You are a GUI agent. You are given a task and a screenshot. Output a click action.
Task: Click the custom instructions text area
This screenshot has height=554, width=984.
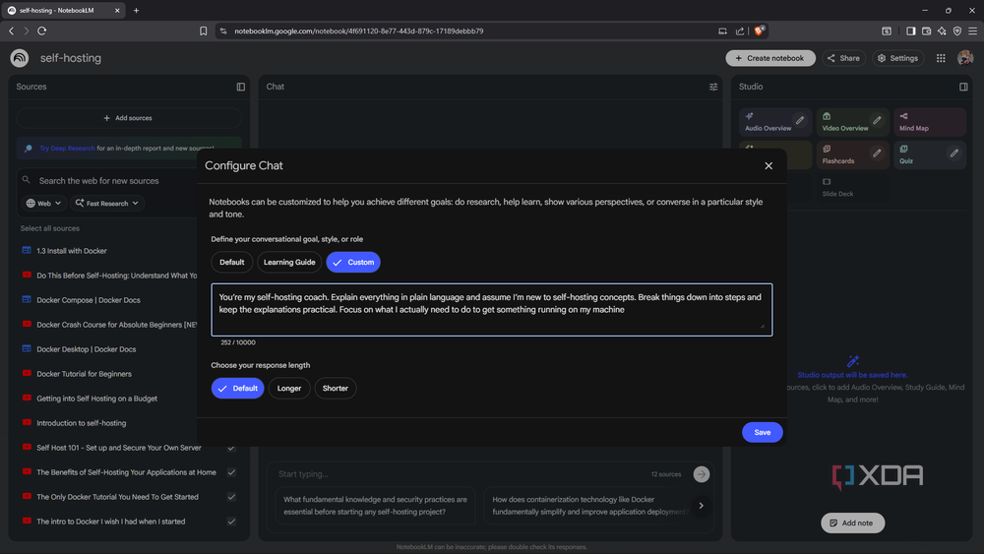[x=491, y=309]
